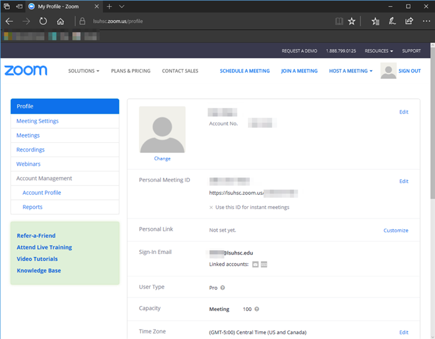Select Recordings in the left sidebar
The image size is (435, 339).
coord(30,150)
